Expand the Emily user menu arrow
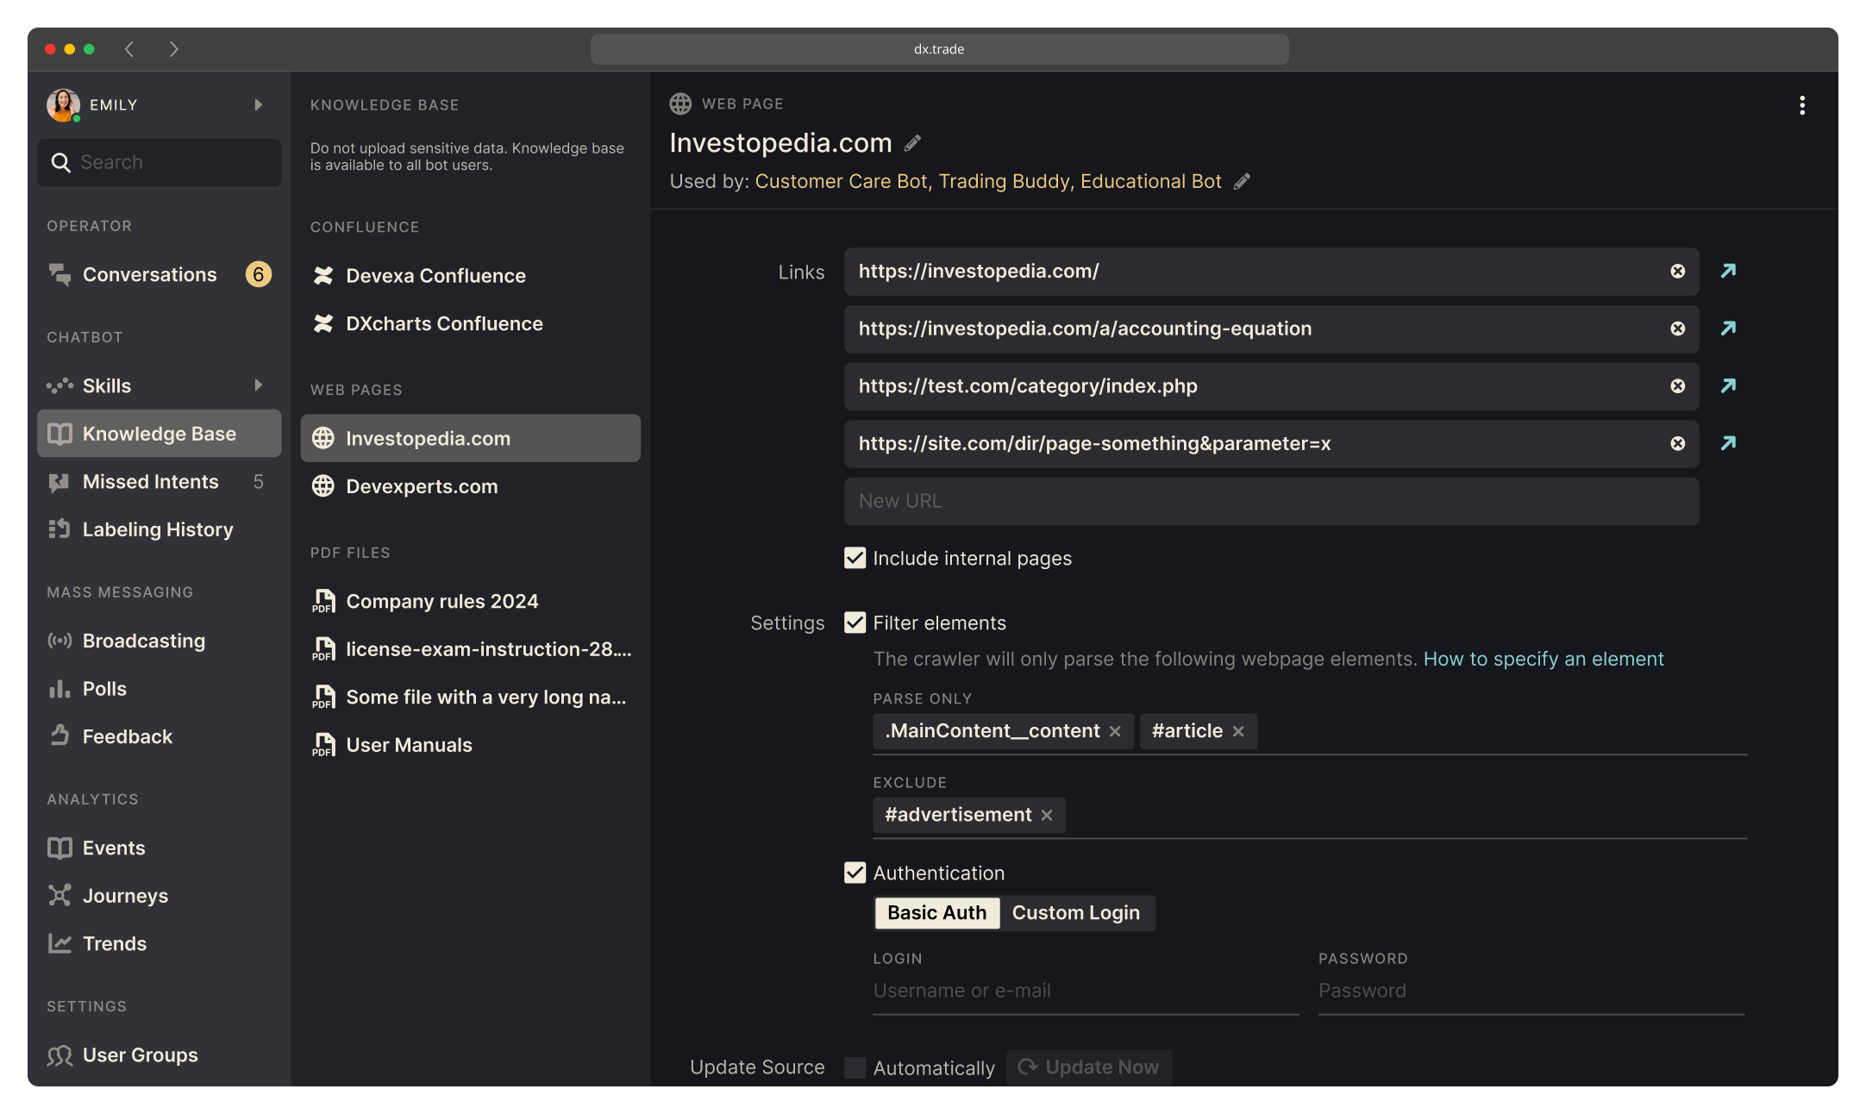Viewport: 1866px width, 1114px height. pos(258,105)
